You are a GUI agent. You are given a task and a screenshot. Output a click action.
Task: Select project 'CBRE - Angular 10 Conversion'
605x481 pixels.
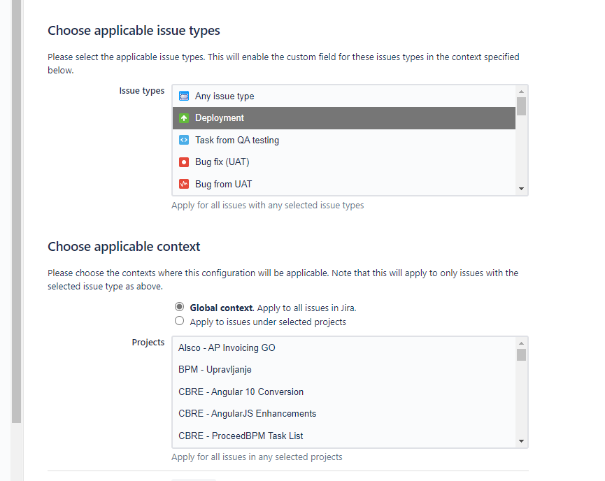[344, 392]
